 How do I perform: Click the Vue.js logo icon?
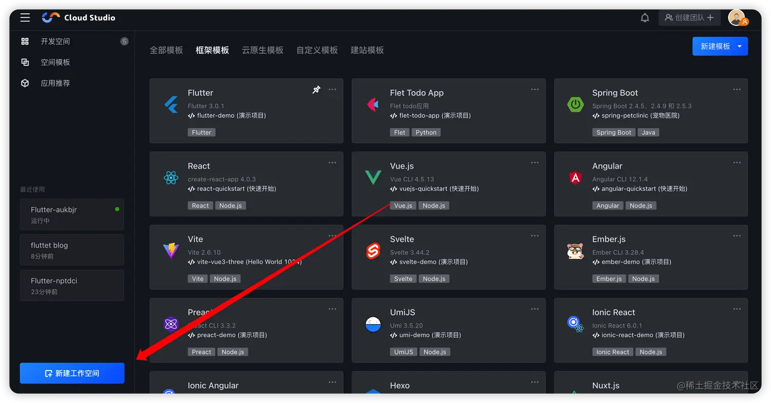(373, 178)
